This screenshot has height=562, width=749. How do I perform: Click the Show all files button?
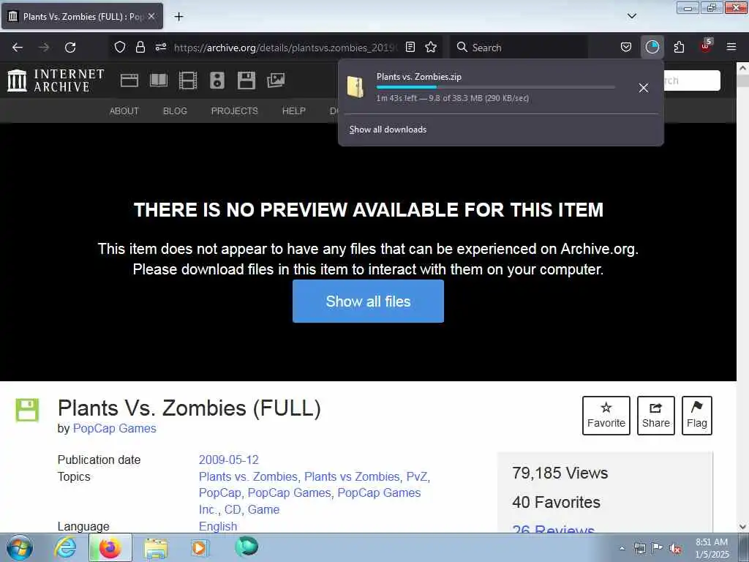tap(369, 301)
